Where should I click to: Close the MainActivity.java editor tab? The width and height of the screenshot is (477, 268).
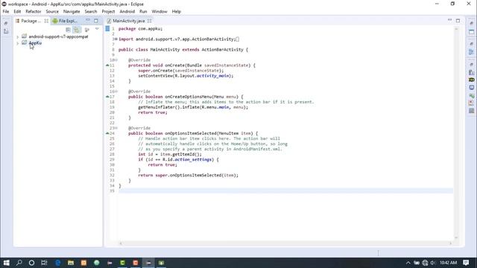pos(149,21)
